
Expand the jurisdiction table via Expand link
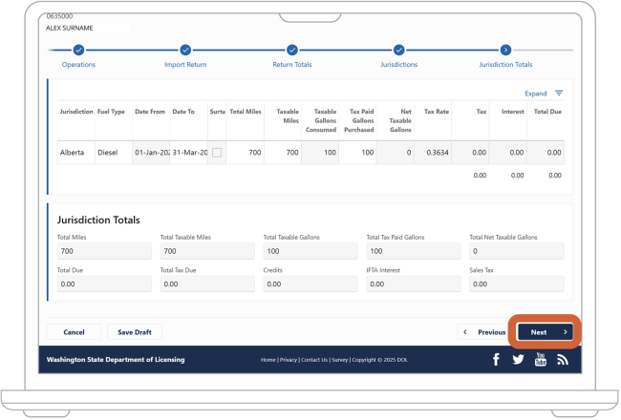pos(535,94)
